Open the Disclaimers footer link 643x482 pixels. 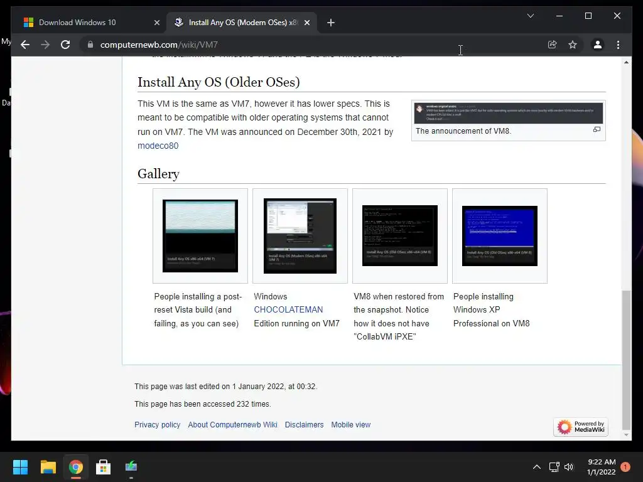(x=304, y=425)
